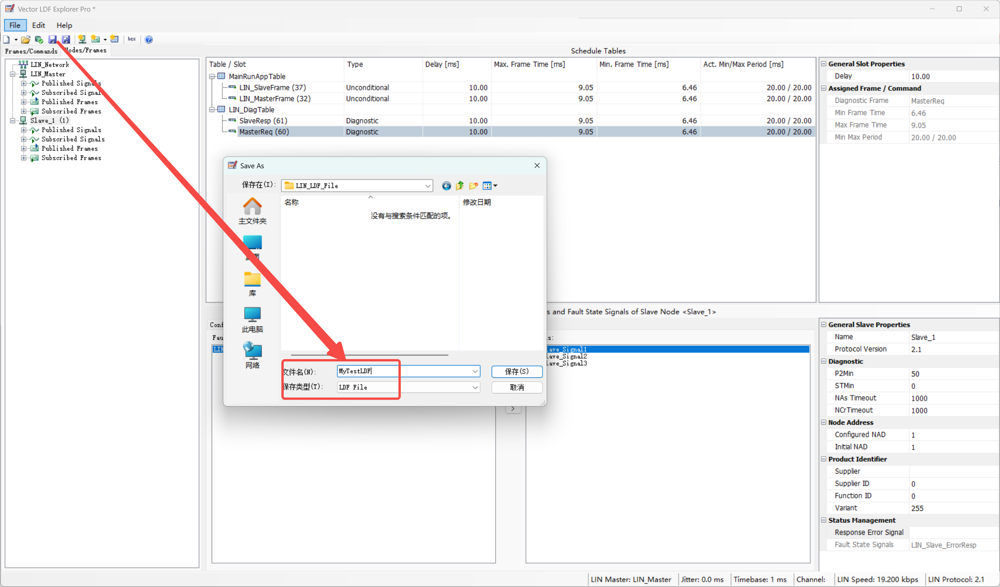Create a new folder in Save As dialog
Screen dimensions: 1000x587
(473, 186)
